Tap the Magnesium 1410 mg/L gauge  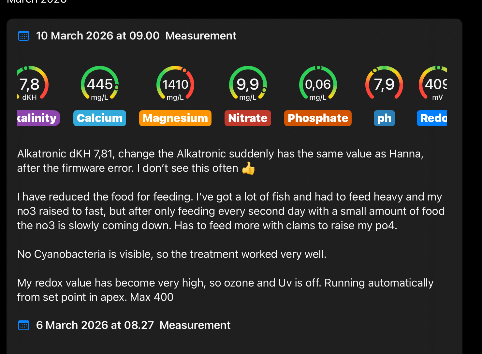pos(175,84)
